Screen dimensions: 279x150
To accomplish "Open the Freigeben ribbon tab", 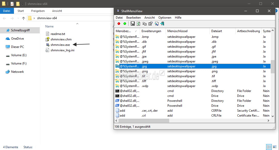I will pyautogui.click(x=38, y=11).
